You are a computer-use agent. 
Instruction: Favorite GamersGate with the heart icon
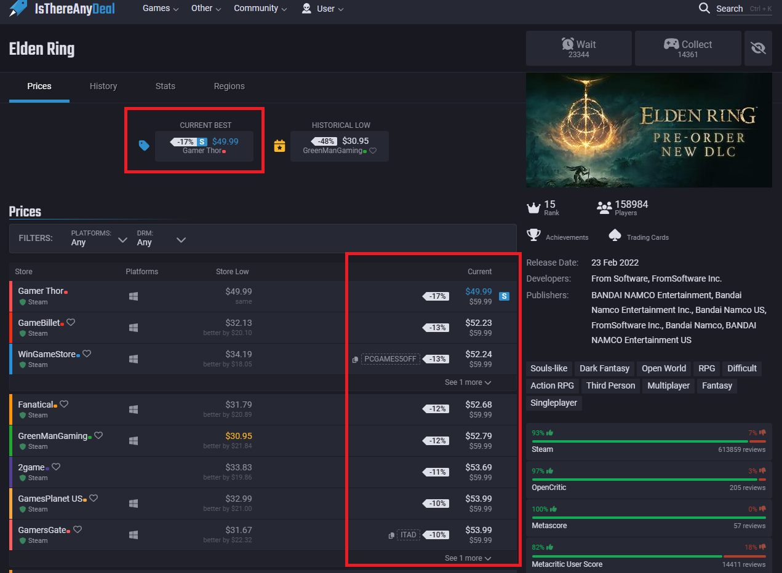pyautogui.click(x=78, y=529)
